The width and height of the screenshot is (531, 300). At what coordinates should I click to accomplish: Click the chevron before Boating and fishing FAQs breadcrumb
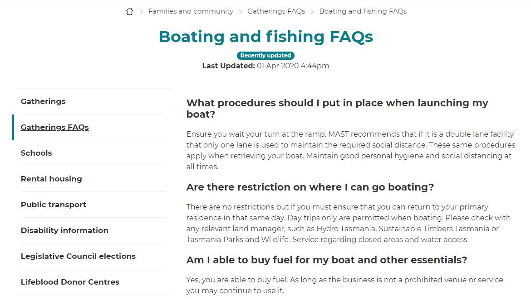[312, 12]
